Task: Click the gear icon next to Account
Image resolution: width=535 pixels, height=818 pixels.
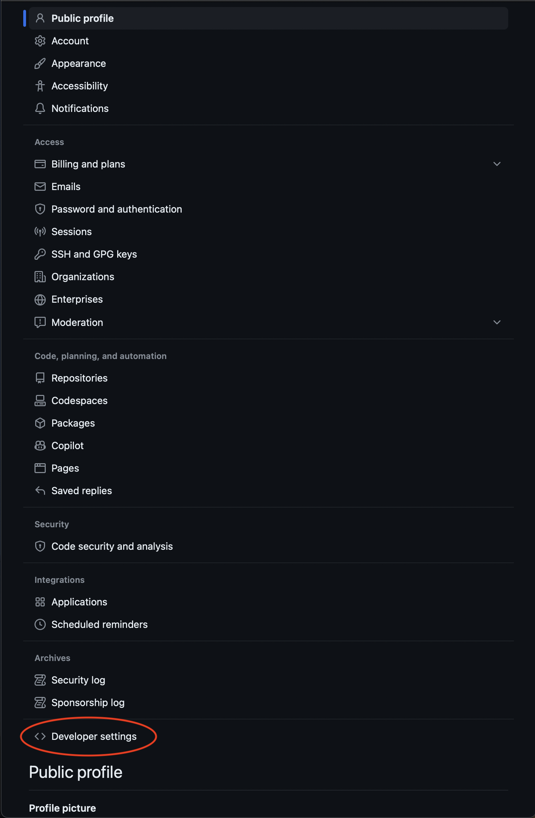Action: [40, 41]
